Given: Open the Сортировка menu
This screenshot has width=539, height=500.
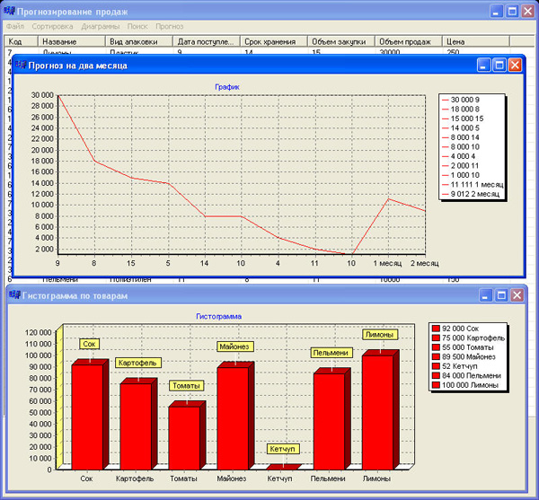Looking at the screenshot, I should (x=52, y=27).
